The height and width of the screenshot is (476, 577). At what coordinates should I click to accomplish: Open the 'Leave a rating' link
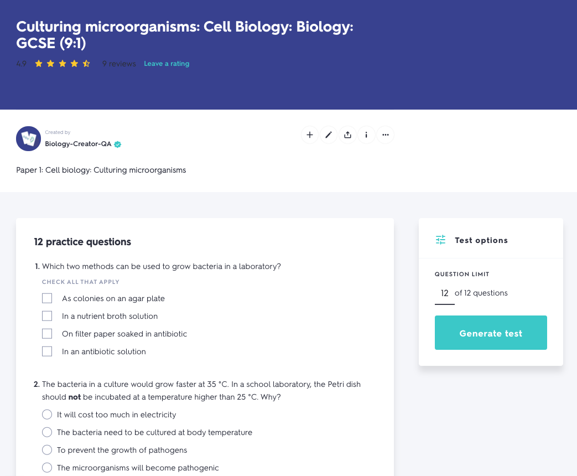coord(167,63)
